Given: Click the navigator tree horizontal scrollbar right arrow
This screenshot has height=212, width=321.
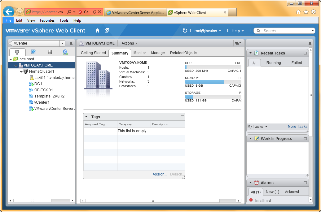Looking at the screenshot, I should click(72, 201).
